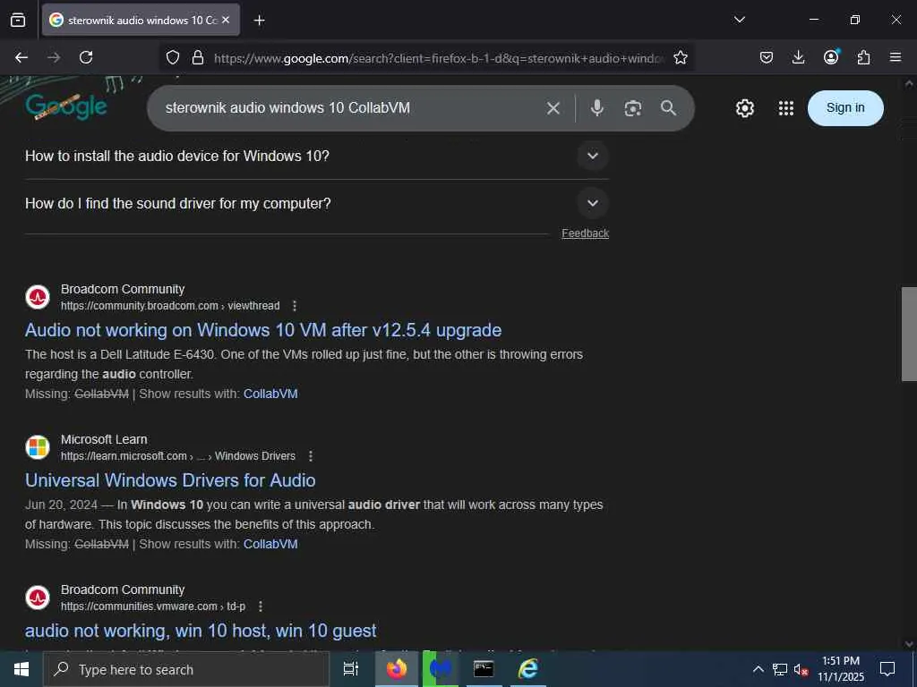917x687 pixels.
Task: Open the muted volume tray icon
Action: [x=801, y=669]
